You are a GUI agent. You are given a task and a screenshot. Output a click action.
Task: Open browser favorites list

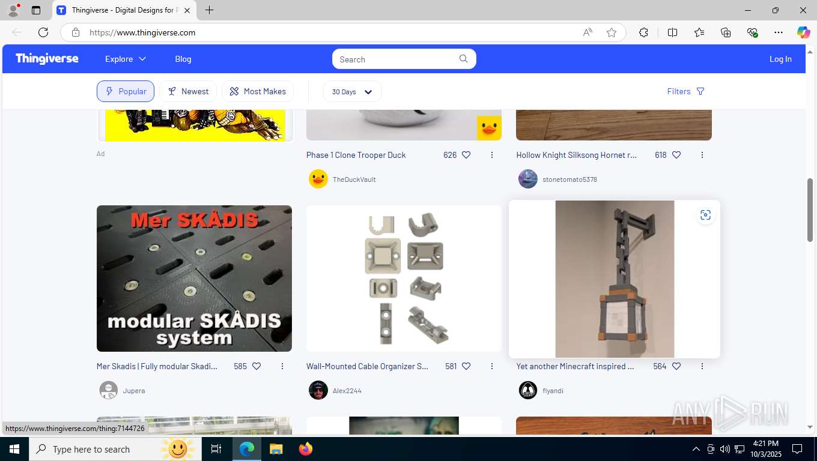pos(699,32)
